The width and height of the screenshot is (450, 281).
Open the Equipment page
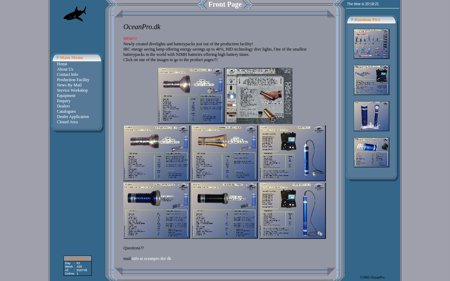pyautogui.click(x=66, y=96)
